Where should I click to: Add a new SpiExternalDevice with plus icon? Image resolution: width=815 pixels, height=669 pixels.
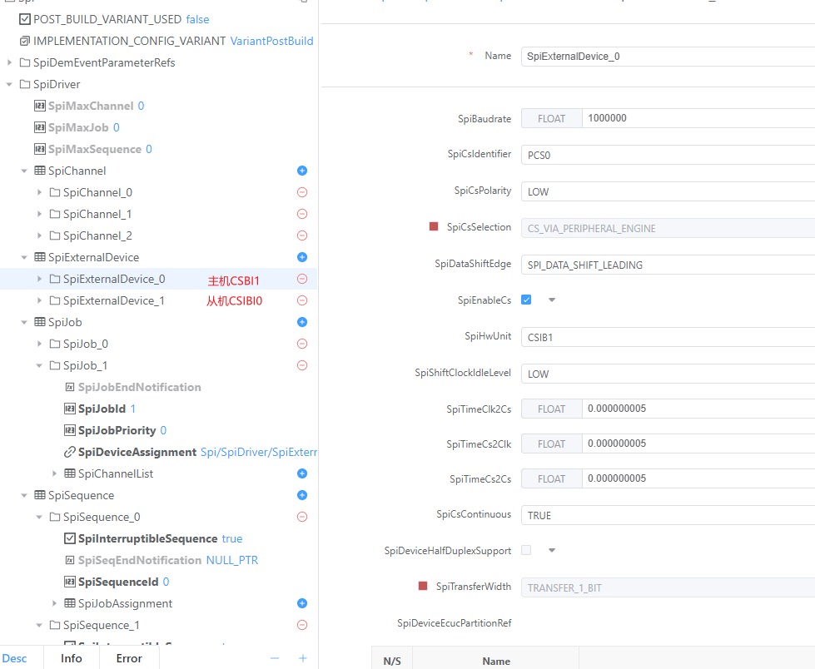pos(302,257)
